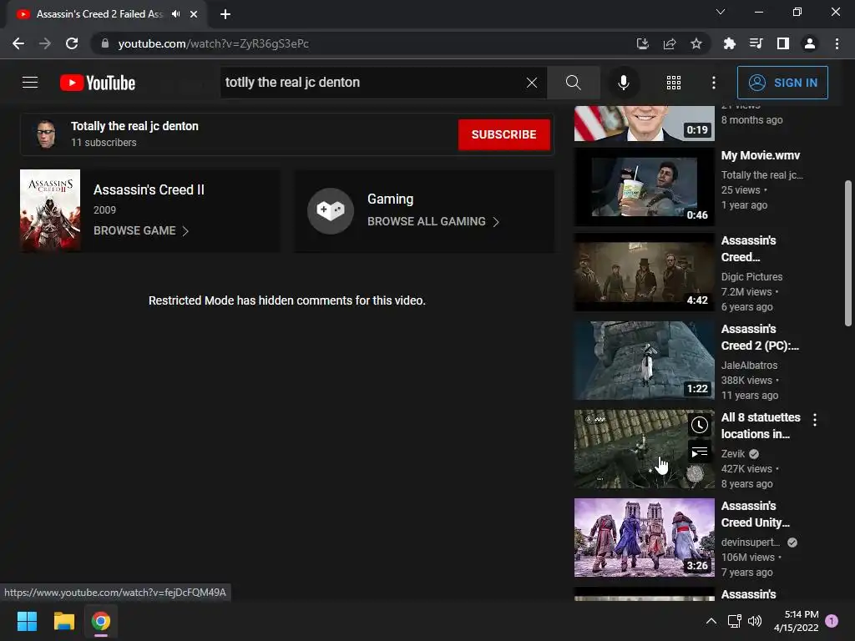Open File Explorer from taskbar
This screenshot has width=855, height=641.
click(x=63, y=621)
